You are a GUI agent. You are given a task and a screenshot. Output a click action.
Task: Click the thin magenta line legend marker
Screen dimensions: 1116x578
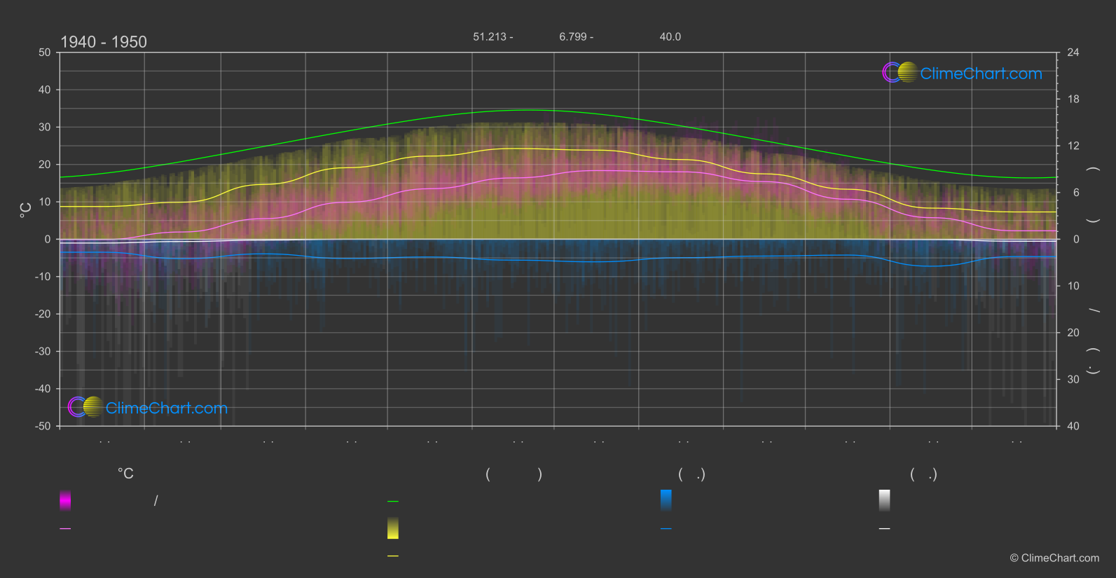(65, 529)
